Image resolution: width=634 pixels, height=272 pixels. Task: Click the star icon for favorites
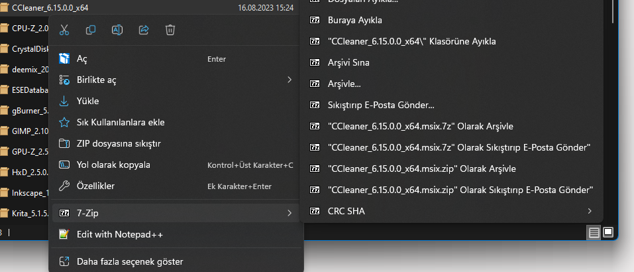click(x=64, y=122)
